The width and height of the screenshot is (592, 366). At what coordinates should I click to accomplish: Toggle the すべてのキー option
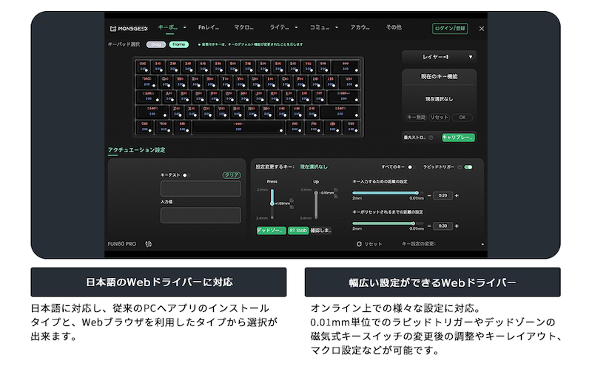pyautogui.click(x=411, y=167)
